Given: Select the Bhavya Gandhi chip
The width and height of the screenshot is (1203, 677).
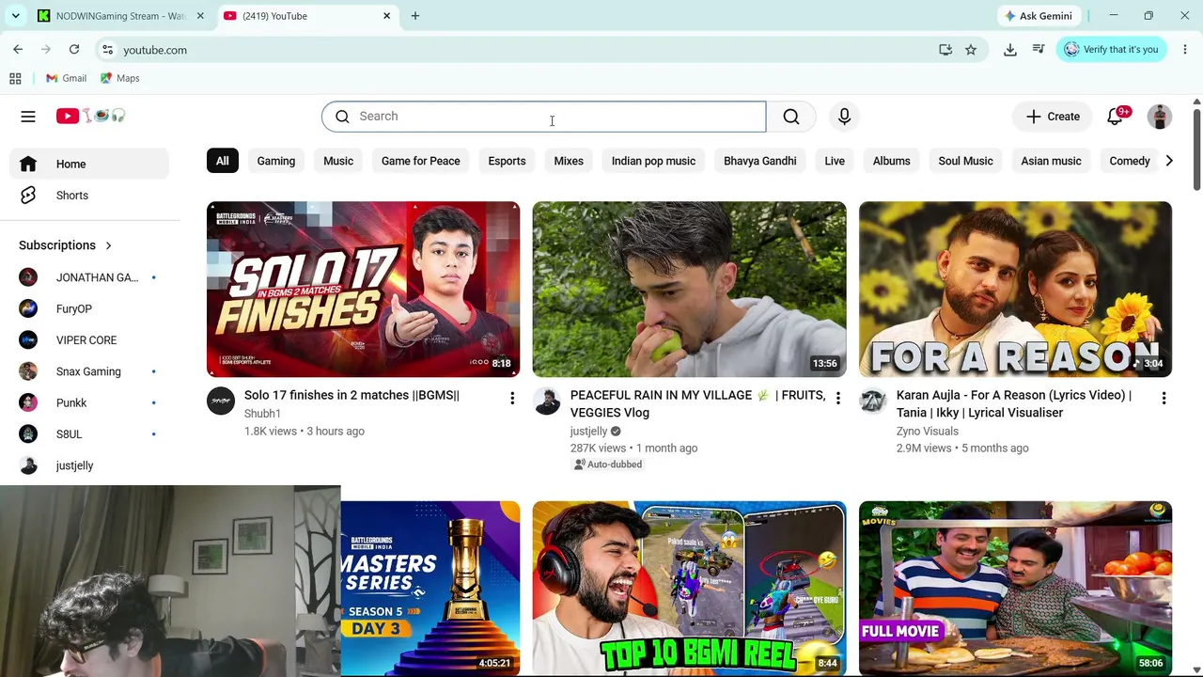Looking at the screenshot, I should click(760, 161).
